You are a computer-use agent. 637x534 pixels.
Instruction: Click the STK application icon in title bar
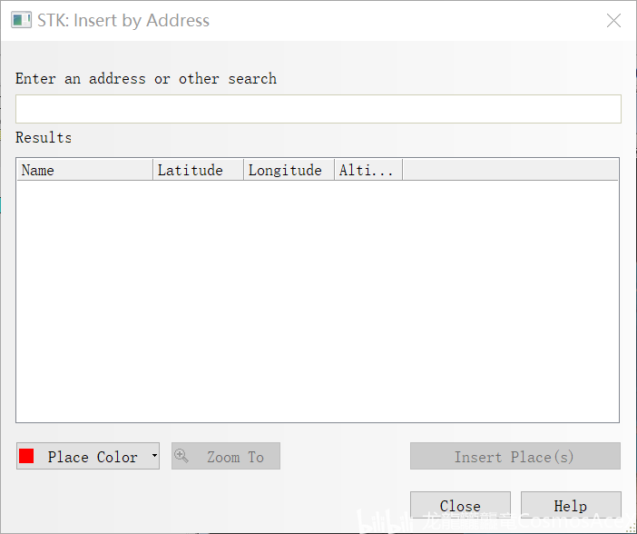22,21
